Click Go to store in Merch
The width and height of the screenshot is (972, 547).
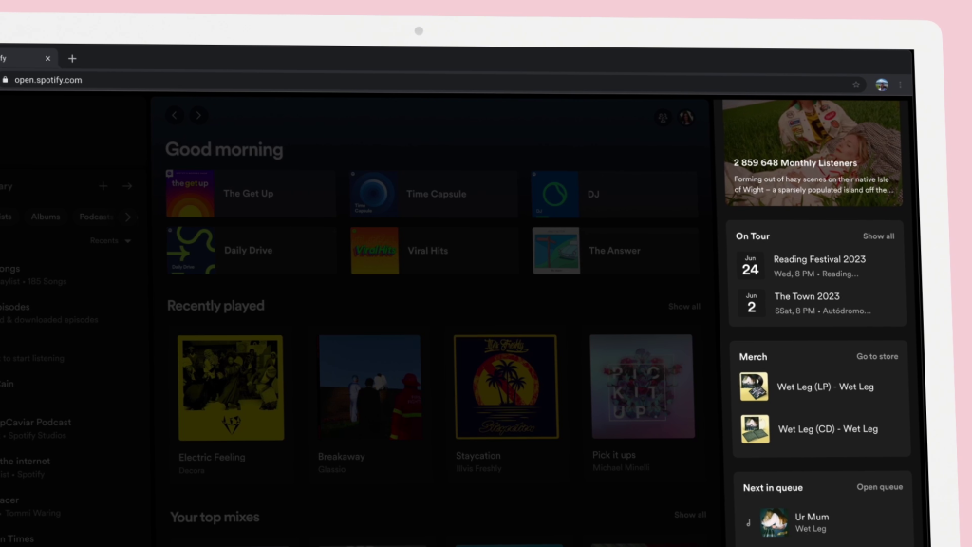coord(876,357)
